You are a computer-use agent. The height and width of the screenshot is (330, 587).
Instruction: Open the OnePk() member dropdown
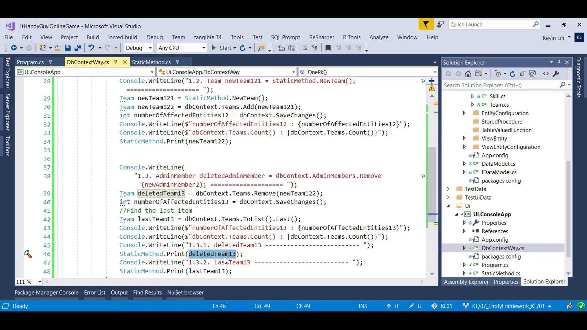coord(434,72)
